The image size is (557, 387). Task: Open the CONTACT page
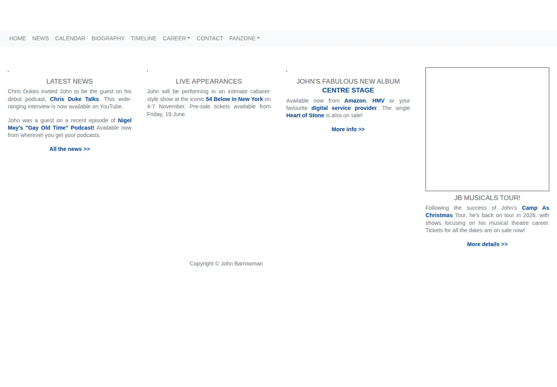(210, 38)
